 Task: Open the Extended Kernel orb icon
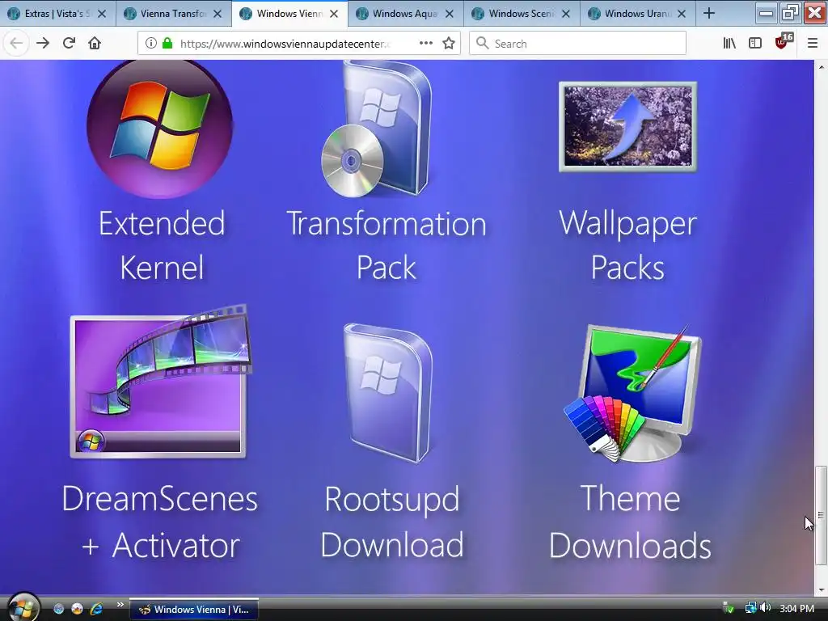(159, 129)
